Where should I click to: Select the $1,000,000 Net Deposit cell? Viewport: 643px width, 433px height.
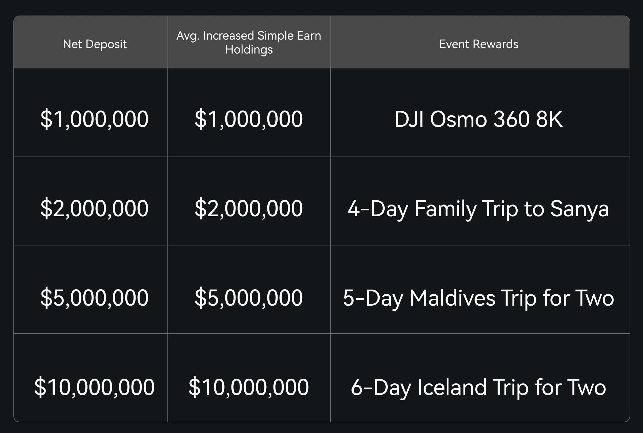click(95, 119)
